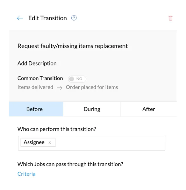Click Who can perform this transition label
The width and height of the screenshot is (186, 190).
[57, 129]
